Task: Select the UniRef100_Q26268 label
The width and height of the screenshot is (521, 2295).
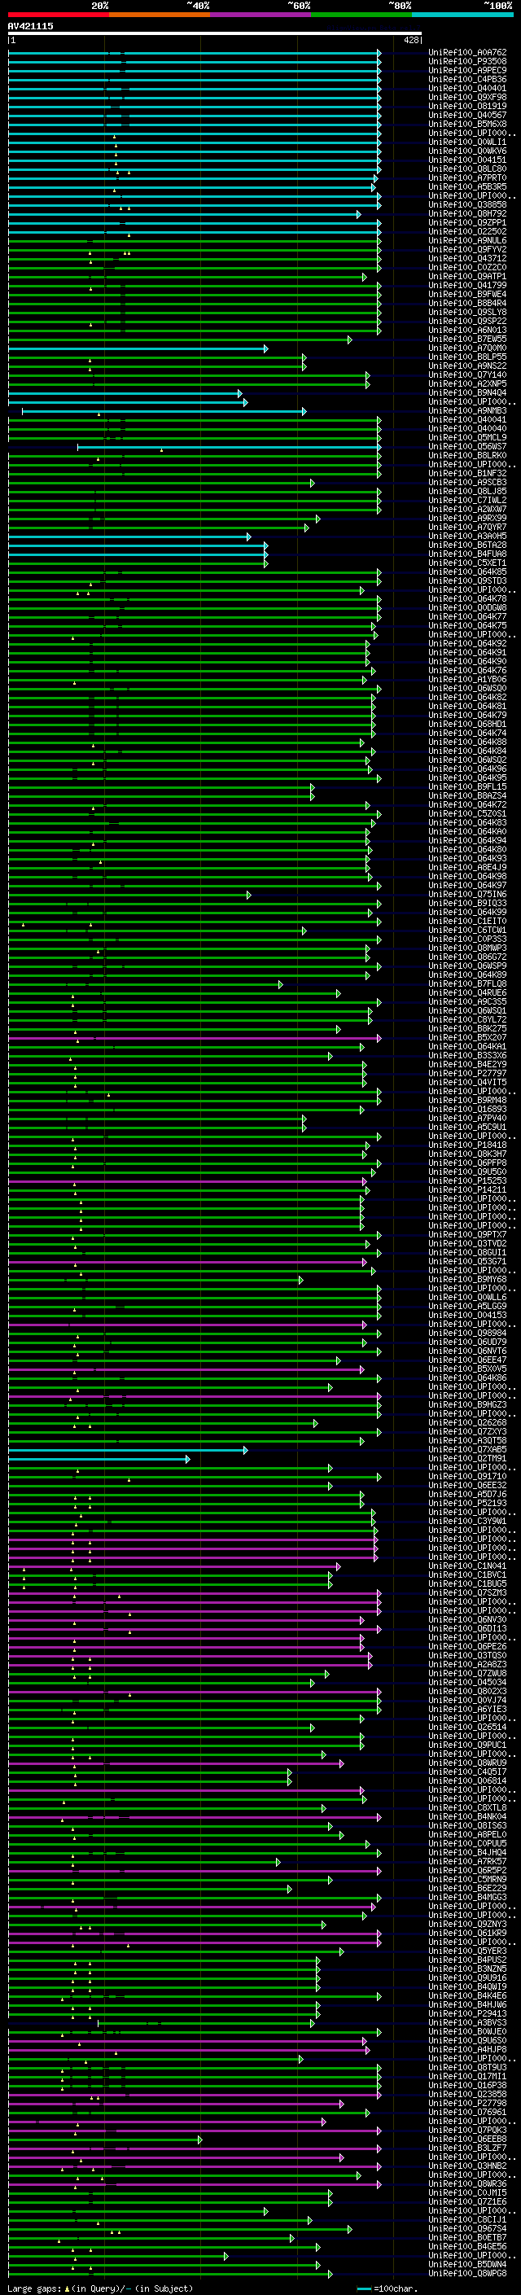Action: 467,1422
